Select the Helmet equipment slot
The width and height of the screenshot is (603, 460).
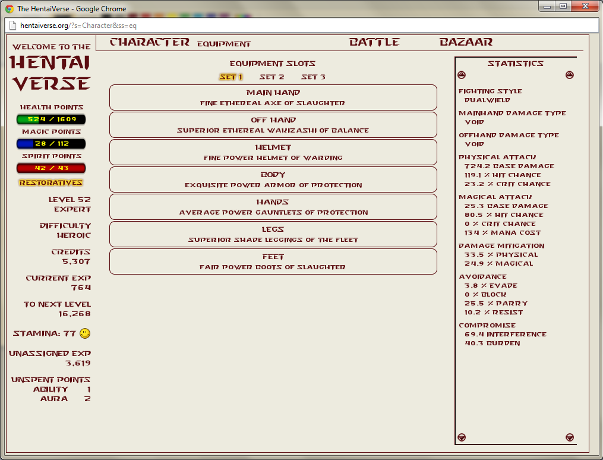click(x=273, y=152)
